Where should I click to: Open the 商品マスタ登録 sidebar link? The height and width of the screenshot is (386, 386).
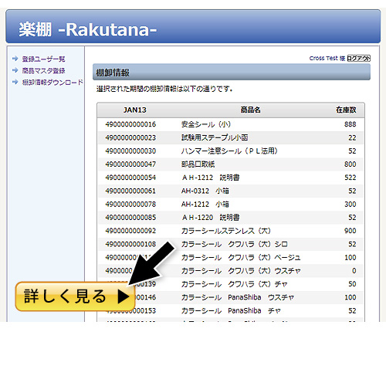[x=43, y=70]
